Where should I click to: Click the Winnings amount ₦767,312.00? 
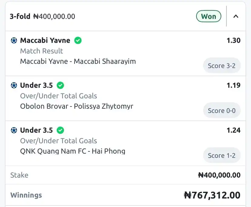[212, 195]
